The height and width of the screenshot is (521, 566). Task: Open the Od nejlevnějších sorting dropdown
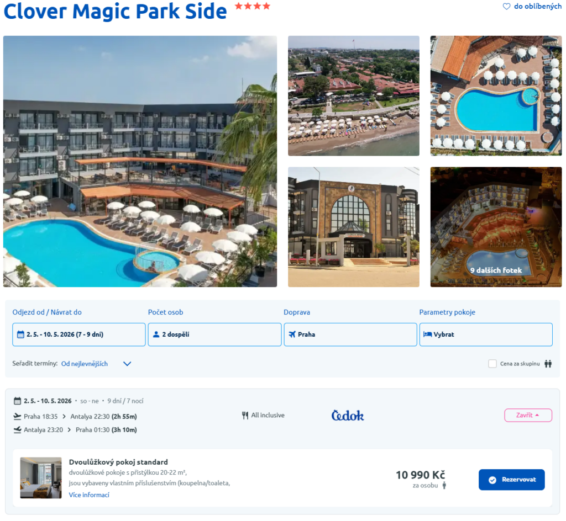click(x=85, y=364)
